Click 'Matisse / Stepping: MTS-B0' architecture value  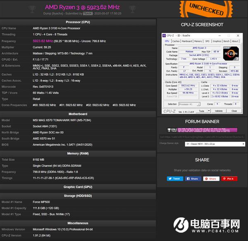point(62,53)
